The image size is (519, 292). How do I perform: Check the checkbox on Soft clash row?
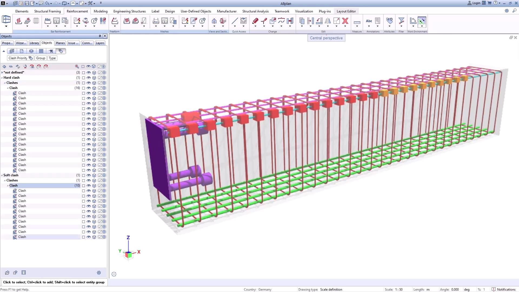point(84,175)
